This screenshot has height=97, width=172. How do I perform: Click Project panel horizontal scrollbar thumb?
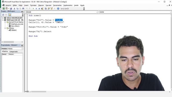click(x=9, y=42)
